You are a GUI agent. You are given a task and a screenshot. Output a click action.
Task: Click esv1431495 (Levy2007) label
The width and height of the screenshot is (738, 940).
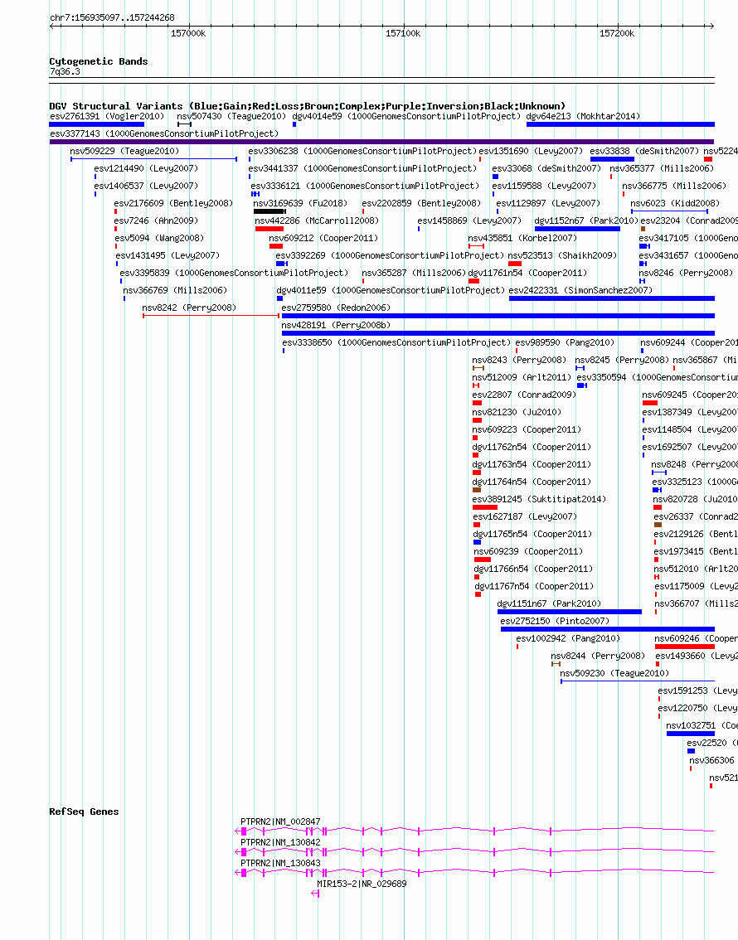point(168,255)
